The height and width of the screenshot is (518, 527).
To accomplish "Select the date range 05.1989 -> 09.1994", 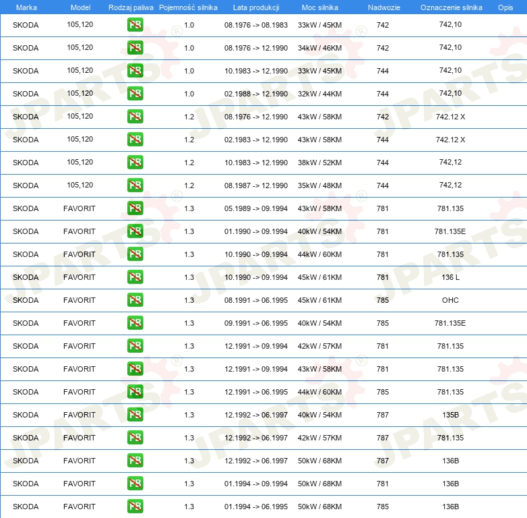I will tap(256, 208).
